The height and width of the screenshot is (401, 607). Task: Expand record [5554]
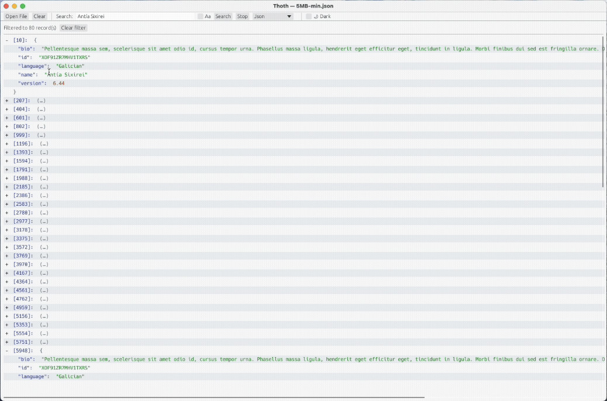tap(6, 334)
